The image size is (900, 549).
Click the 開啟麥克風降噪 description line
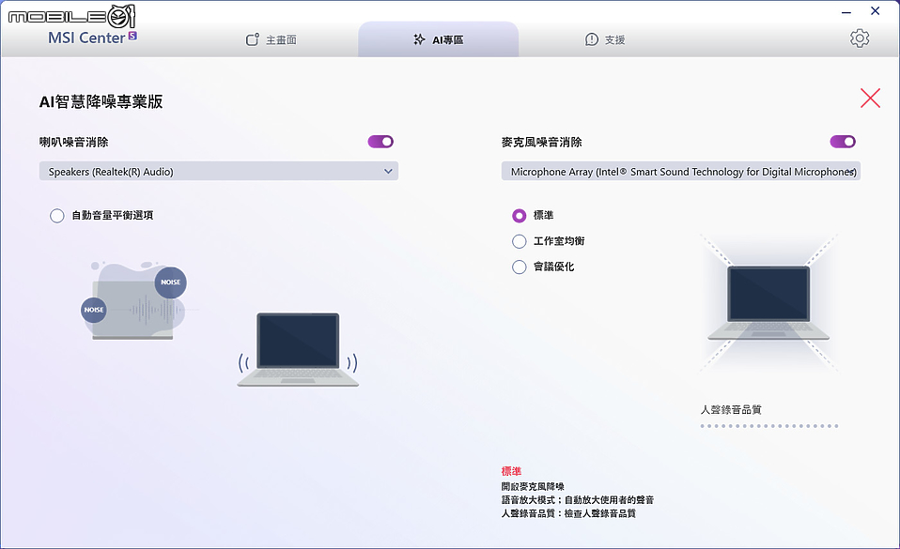point(533,486)
